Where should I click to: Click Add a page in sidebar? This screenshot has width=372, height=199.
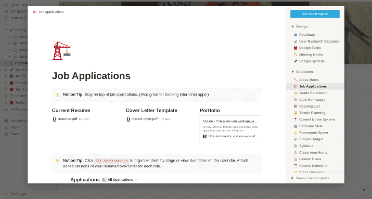pos(16,110)
